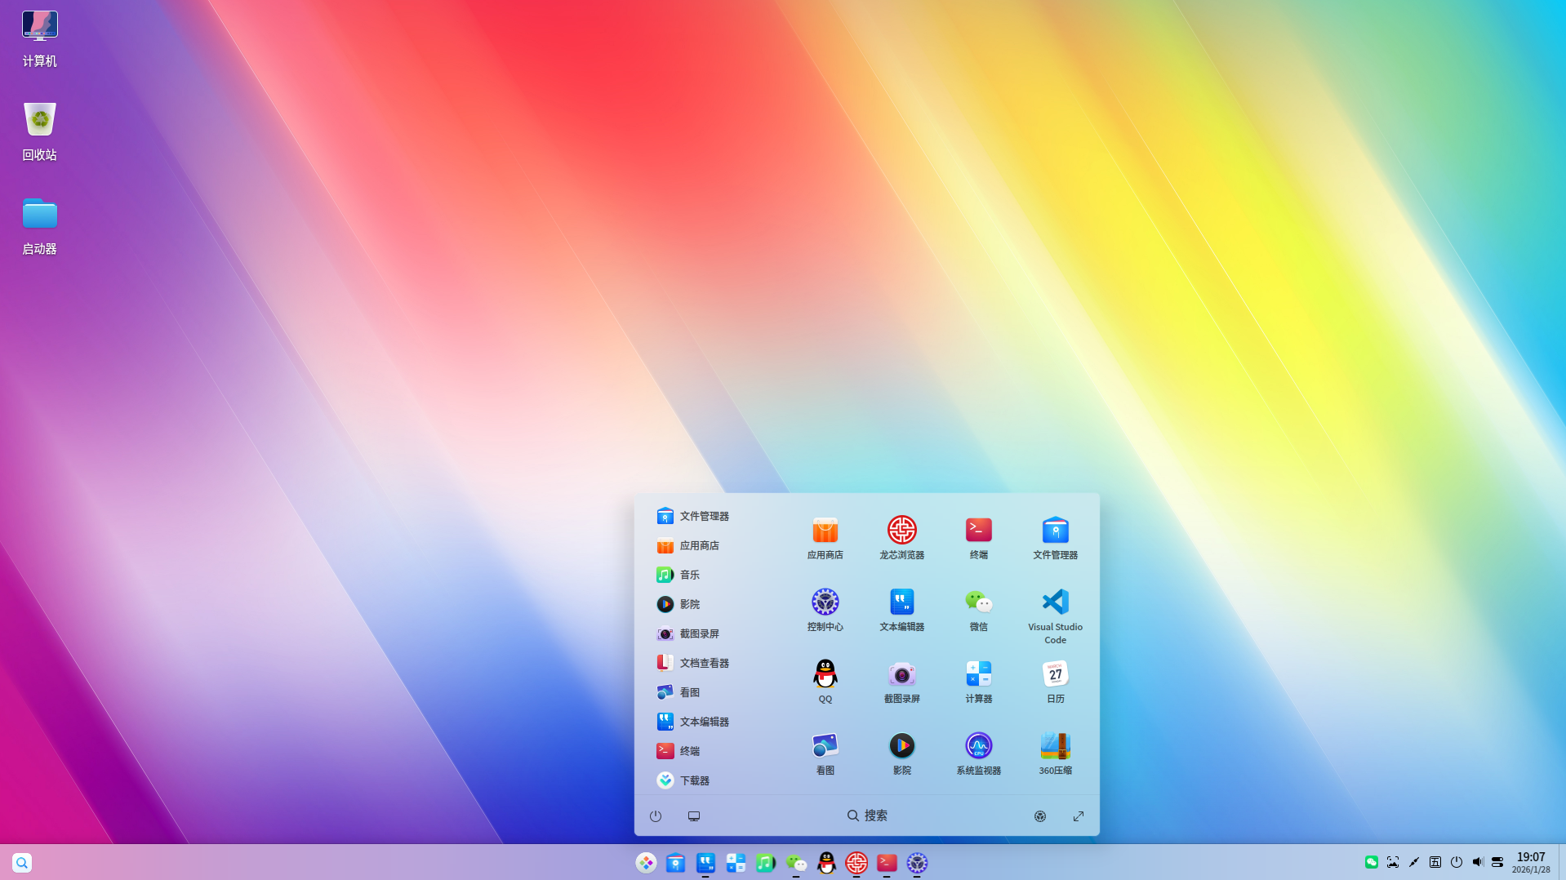Viewport: 1566px width, 880px height.
Task: Open 计算器 calculator app
Action: [x=978, y=674]
